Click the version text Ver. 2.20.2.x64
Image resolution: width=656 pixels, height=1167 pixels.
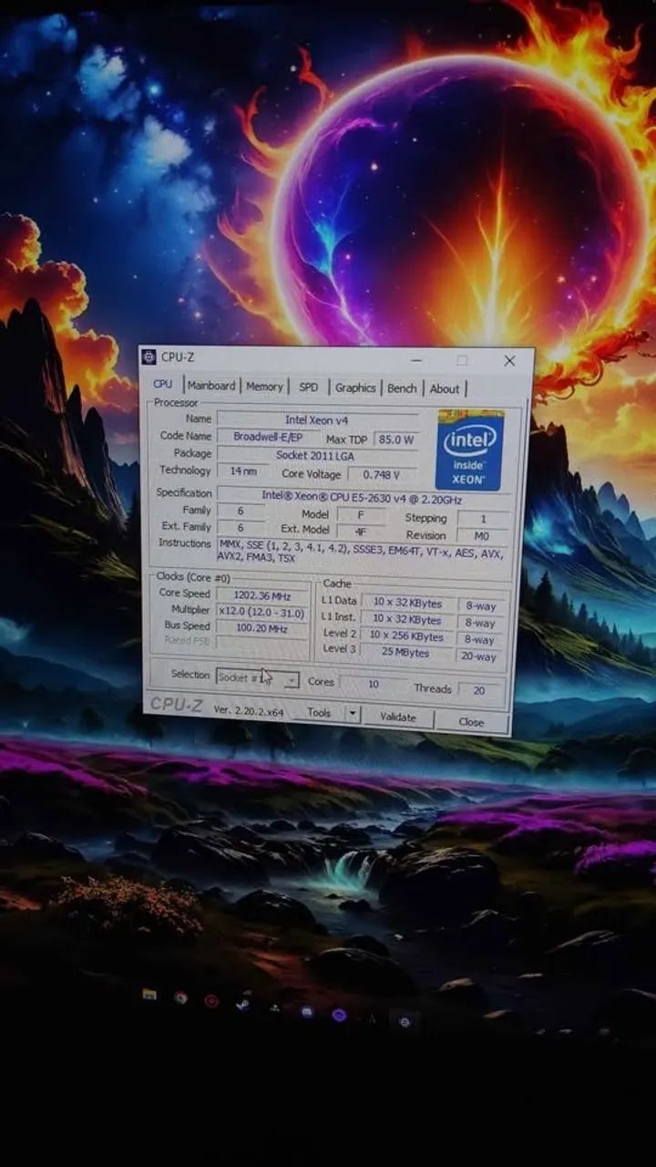click(x=249, y=709)
